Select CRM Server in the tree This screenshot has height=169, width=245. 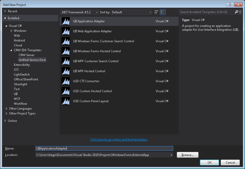tap(26, 55)
